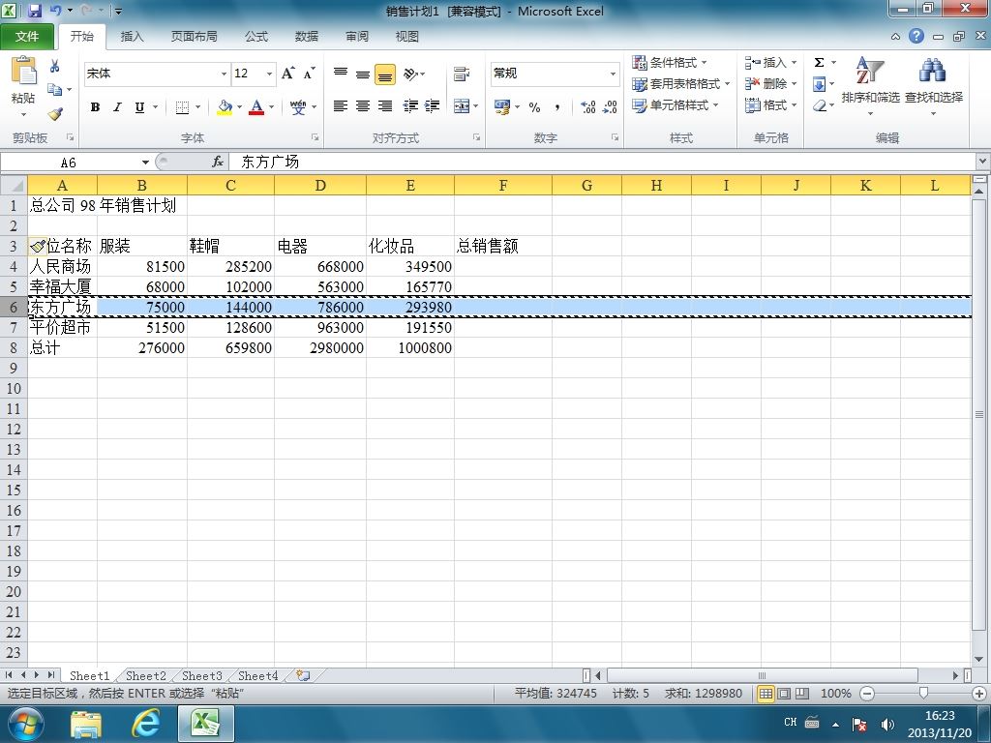Click the Cut scissors icon
Screen dimensions: 991x743
(54, 67)
